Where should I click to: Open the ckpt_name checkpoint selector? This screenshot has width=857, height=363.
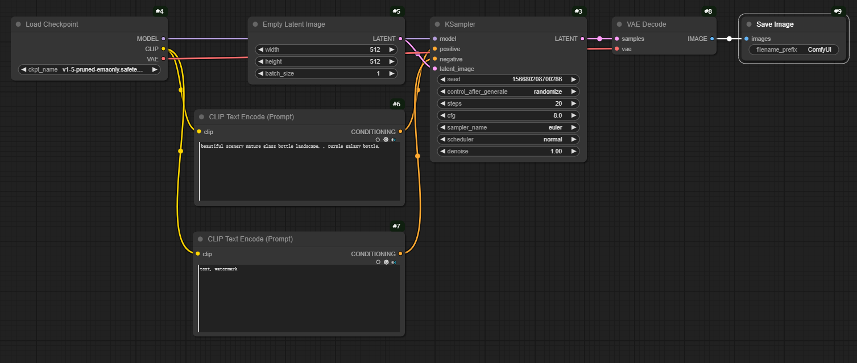coord(89,69)
